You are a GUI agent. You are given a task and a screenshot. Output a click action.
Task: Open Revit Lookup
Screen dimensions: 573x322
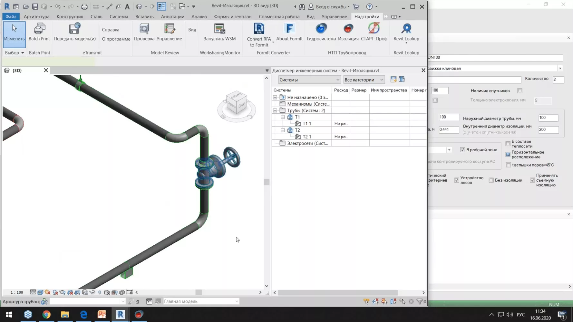click(406, 32)
